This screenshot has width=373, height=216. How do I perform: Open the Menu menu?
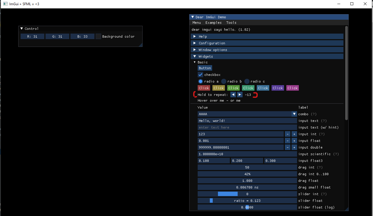click(196, 23)
